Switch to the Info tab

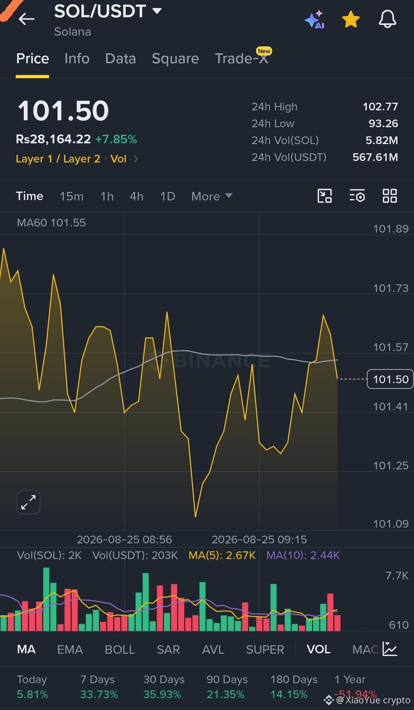(x=77, y=59)
